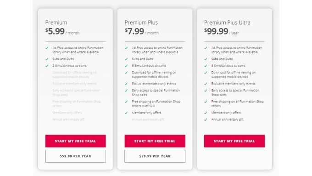Choose the $59.99 per year option
This screenshot has height=176, width=312.
pyautogui.click(x=75, y=156)
